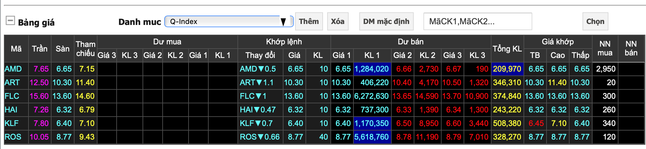Click the Sàn column header
Screen dimensions: 646x149
63,49
